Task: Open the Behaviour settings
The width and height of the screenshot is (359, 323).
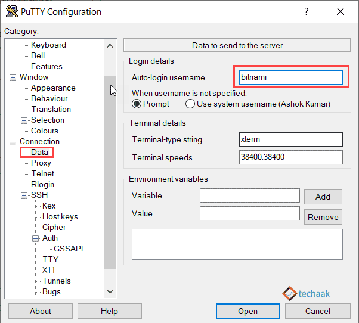Action: click(x=49, y=98)
